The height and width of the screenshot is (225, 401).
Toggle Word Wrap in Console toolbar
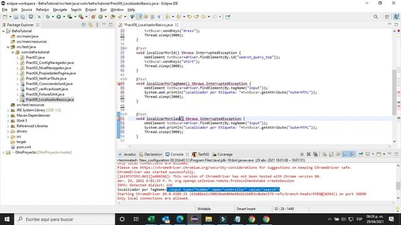[x=338, y=154]
